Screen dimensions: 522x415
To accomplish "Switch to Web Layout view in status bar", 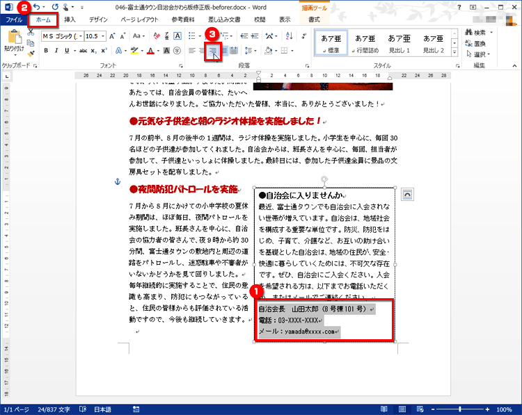I will click(420, 409).
